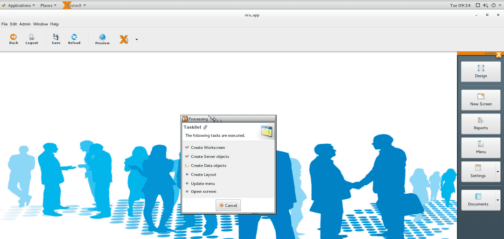
Task: Click the Menu sidebar button
Action: 481,147
